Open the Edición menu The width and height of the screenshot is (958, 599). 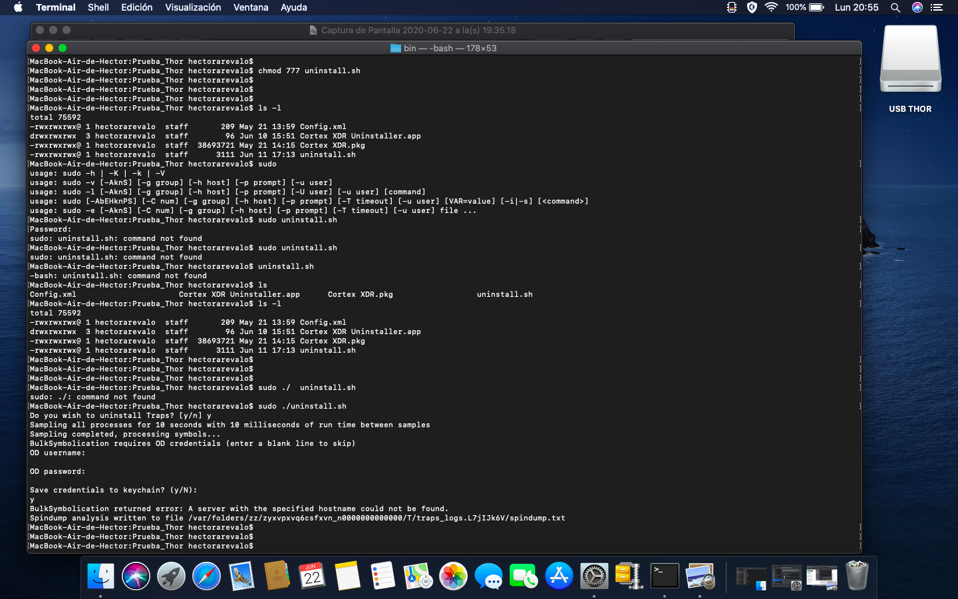[136, 7]
